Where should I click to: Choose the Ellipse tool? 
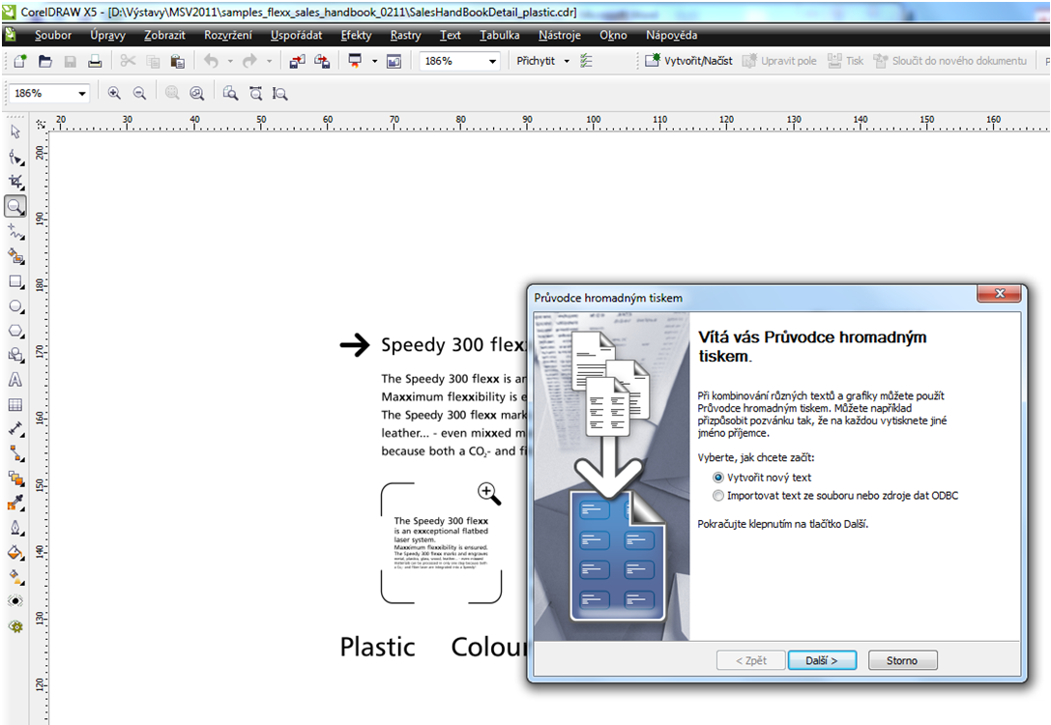tap(15, 306)
